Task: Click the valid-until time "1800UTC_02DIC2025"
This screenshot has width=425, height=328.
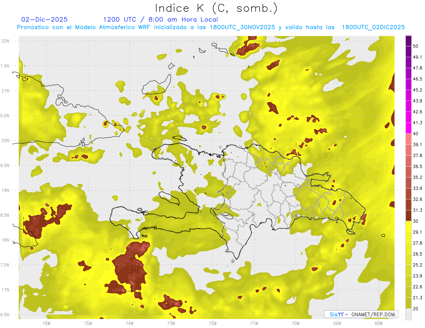Action: point(373,27)
